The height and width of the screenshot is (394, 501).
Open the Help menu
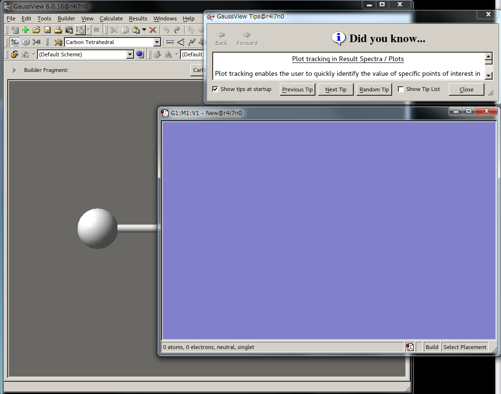click(188, 18)
